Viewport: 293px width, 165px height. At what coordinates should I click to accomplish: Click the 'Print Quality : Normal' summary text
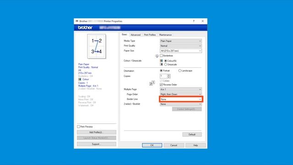[88, 67]
